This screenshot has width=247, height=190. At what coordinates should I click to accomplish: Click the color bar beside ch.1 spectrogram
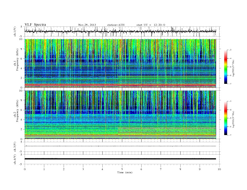tap(225, 67)
